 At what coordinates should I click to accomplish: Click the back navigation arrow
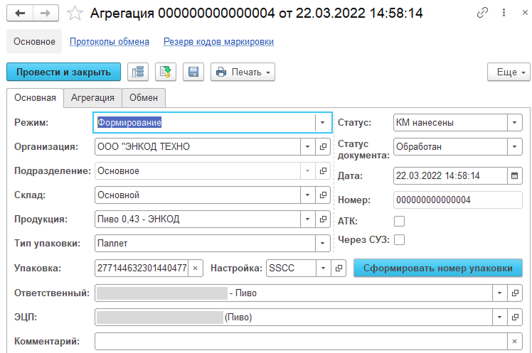coord(20,13)
